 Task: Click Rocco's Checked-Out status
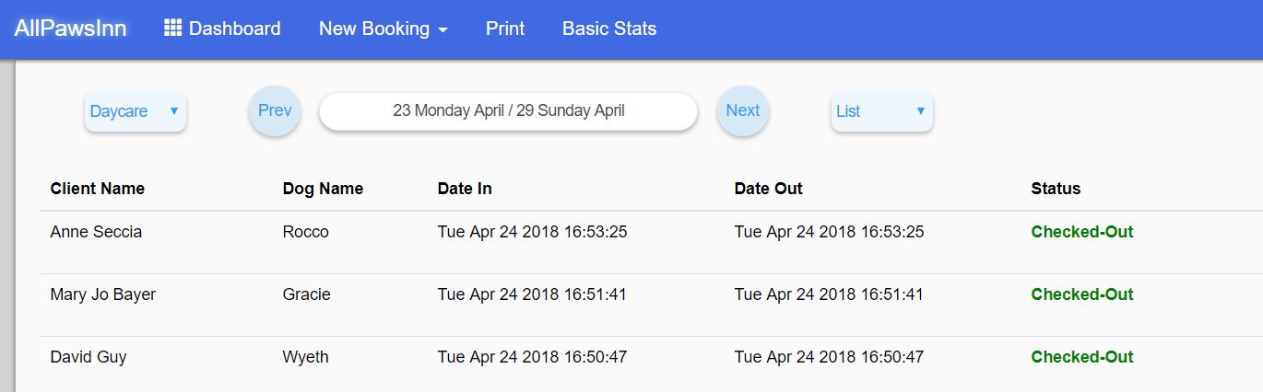click(1082, 232)
